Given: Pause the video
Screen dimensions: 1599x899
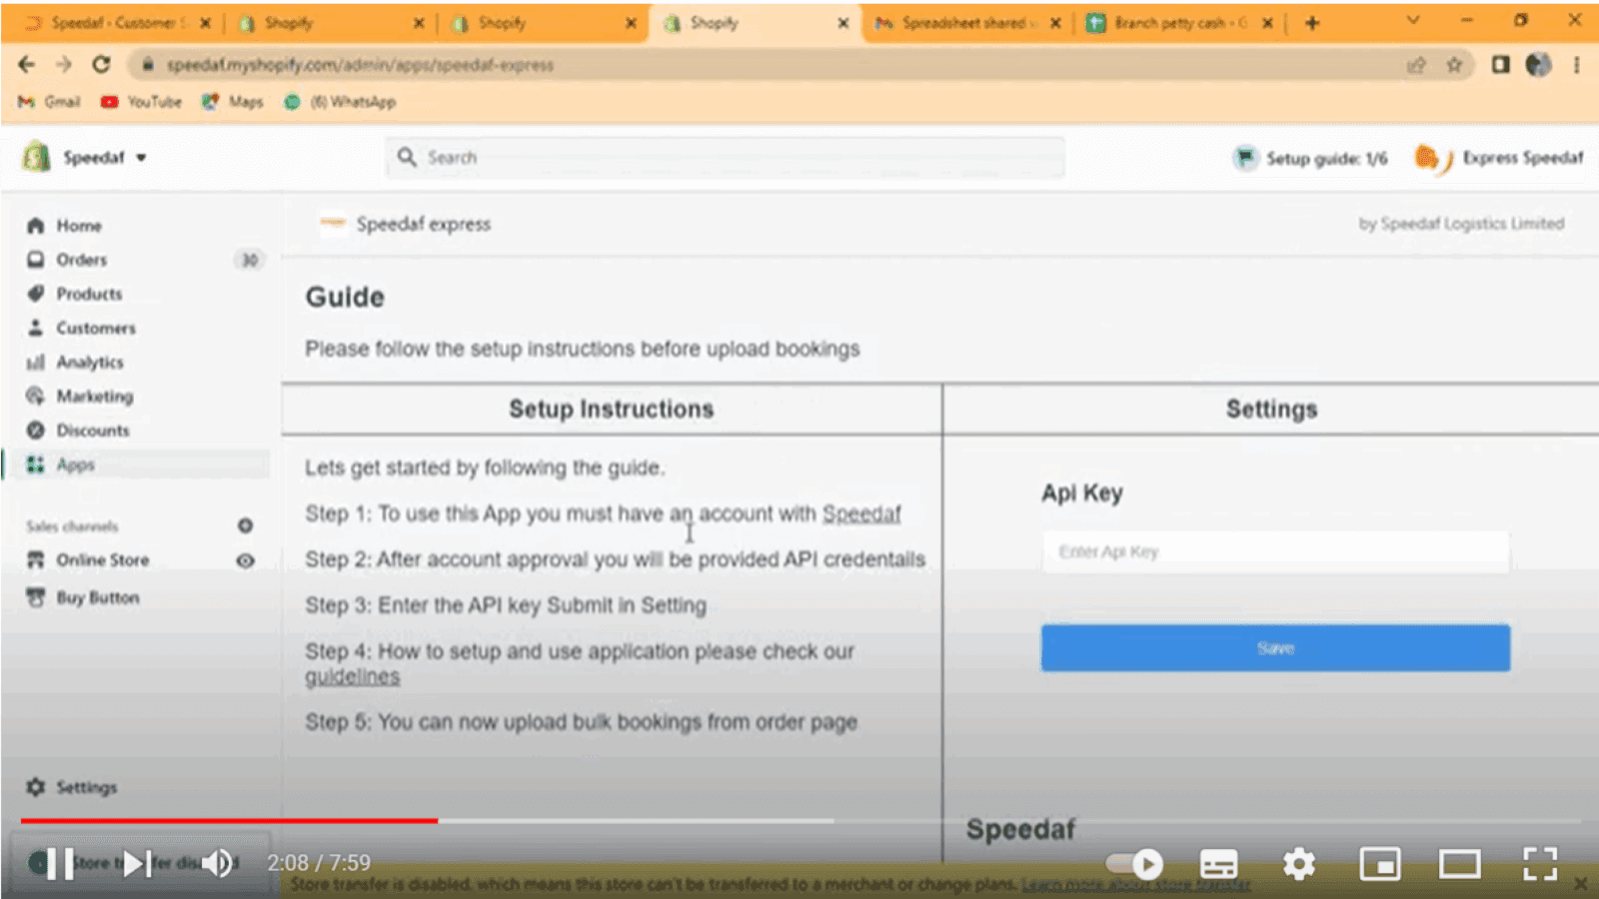Looking at the screenshot, I should [x=61, y=863].
